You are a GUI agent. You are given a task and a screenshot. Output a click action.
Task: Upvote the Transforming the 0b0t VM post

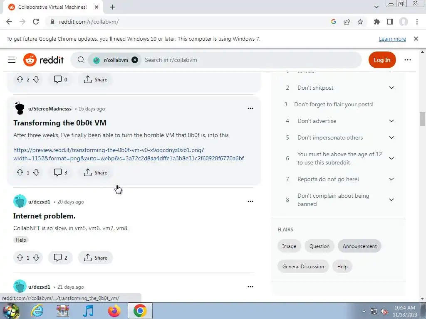click(20, 172)
